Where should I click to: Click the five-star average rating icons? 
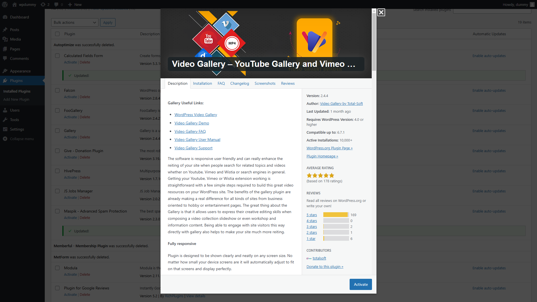pyautogui.click(x=321, y=176)
